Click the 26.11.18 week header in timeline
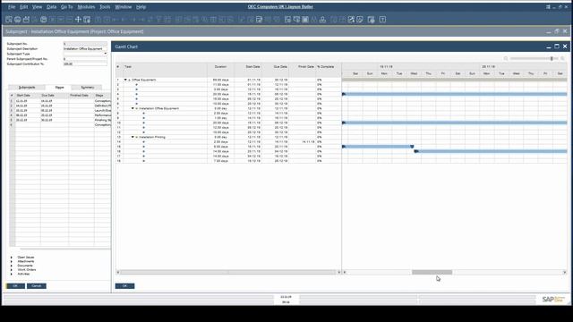Screen dimensions: 573x322 488,67
